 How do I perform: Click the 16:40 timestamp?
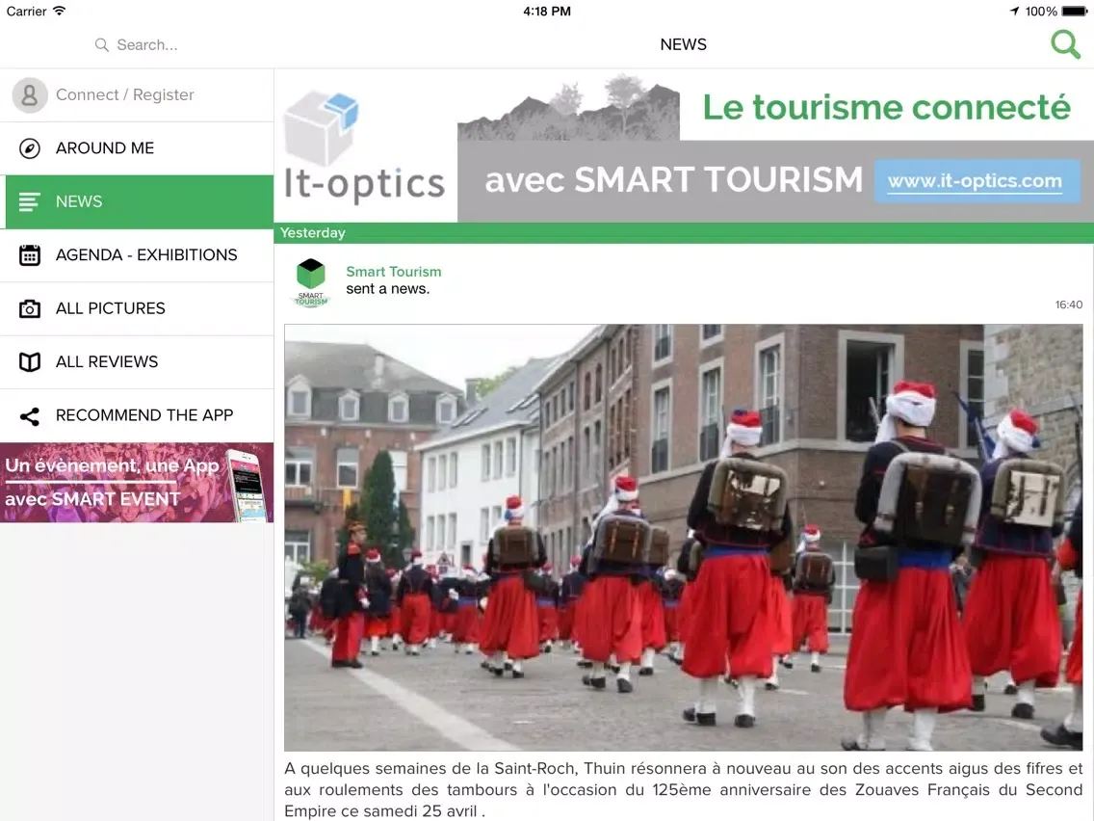tap(1069, 305)
